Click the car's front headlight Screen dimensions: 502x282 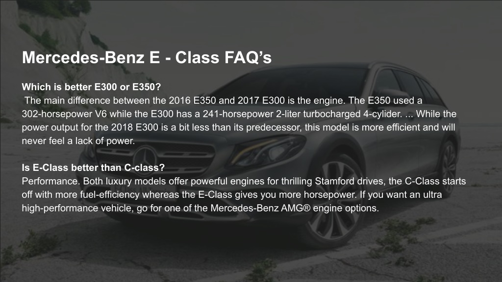click(267, 150)
